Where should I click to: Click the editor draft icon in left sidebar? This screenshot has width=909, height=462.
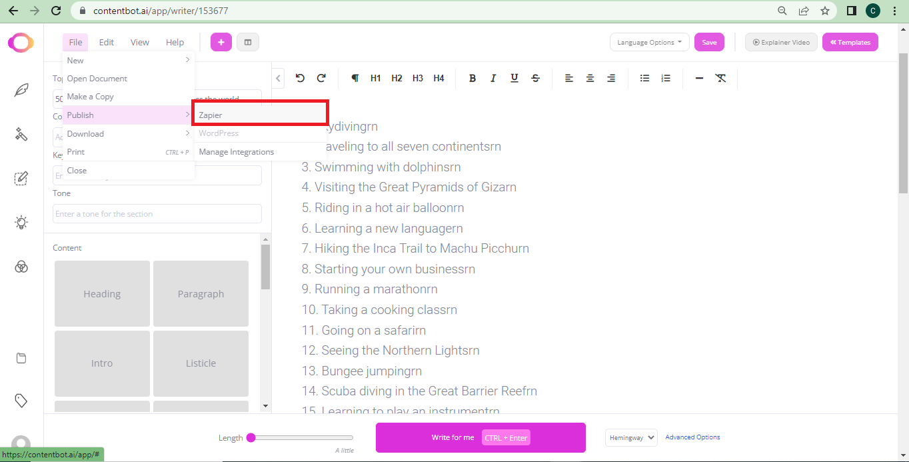[x=21, y=178]
